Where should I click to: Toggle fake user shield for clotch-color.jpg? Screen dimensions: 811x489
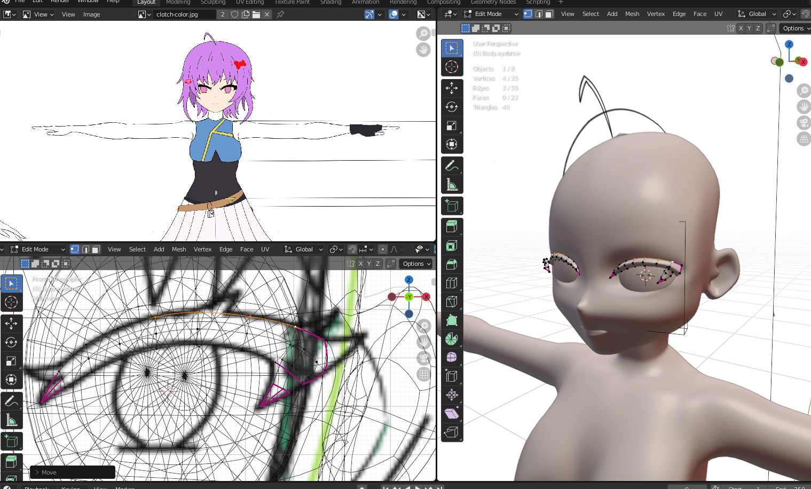pos(234,14)
